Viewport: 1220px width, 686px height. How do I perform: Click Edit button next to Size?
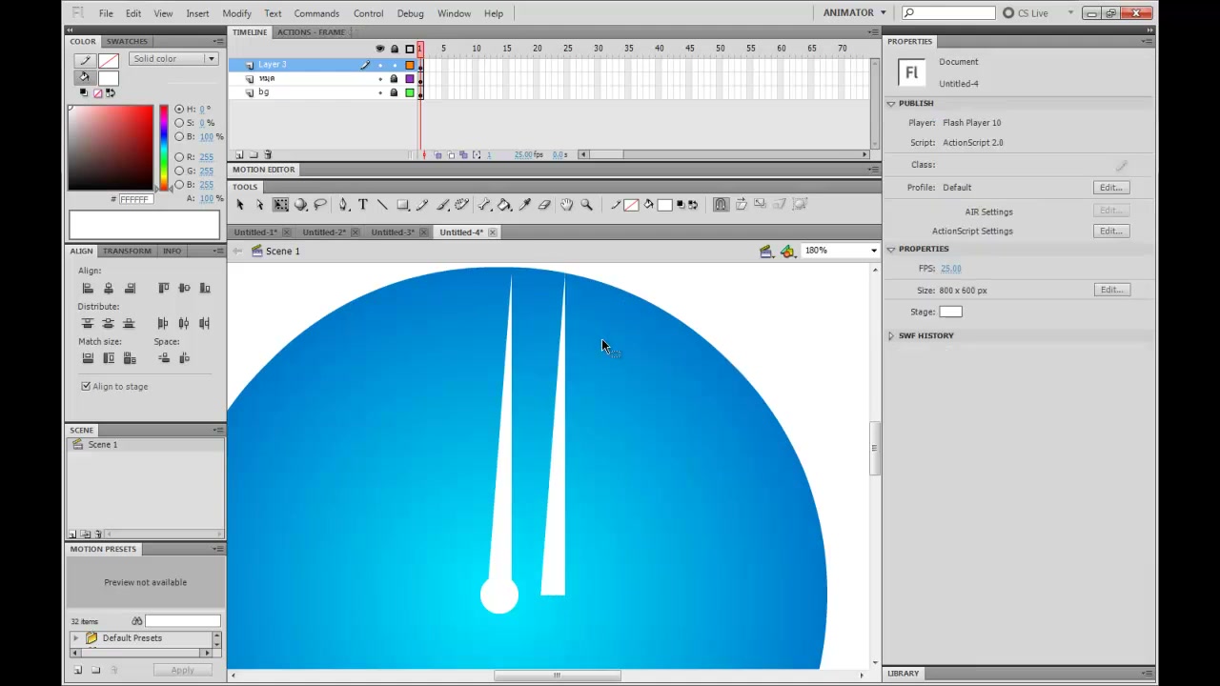click(x=1111, y=290)
